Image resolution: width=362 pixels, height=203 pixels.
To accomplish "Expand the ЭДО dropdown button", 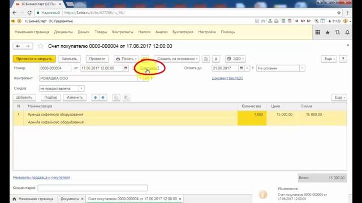I will [235, 59].
